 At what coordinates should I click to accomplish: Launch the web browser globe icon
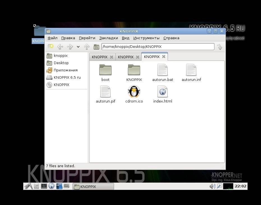[x=51, y=186]
